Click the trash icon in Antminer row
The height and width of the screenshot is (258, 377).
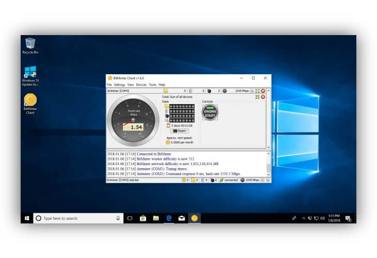click(x=191, y=91)
